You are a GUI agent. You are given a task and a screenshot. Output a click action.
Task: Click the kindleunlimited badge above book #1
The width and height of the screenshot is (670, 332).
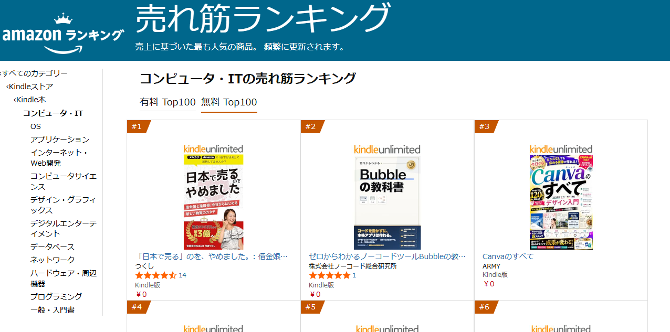213,149
